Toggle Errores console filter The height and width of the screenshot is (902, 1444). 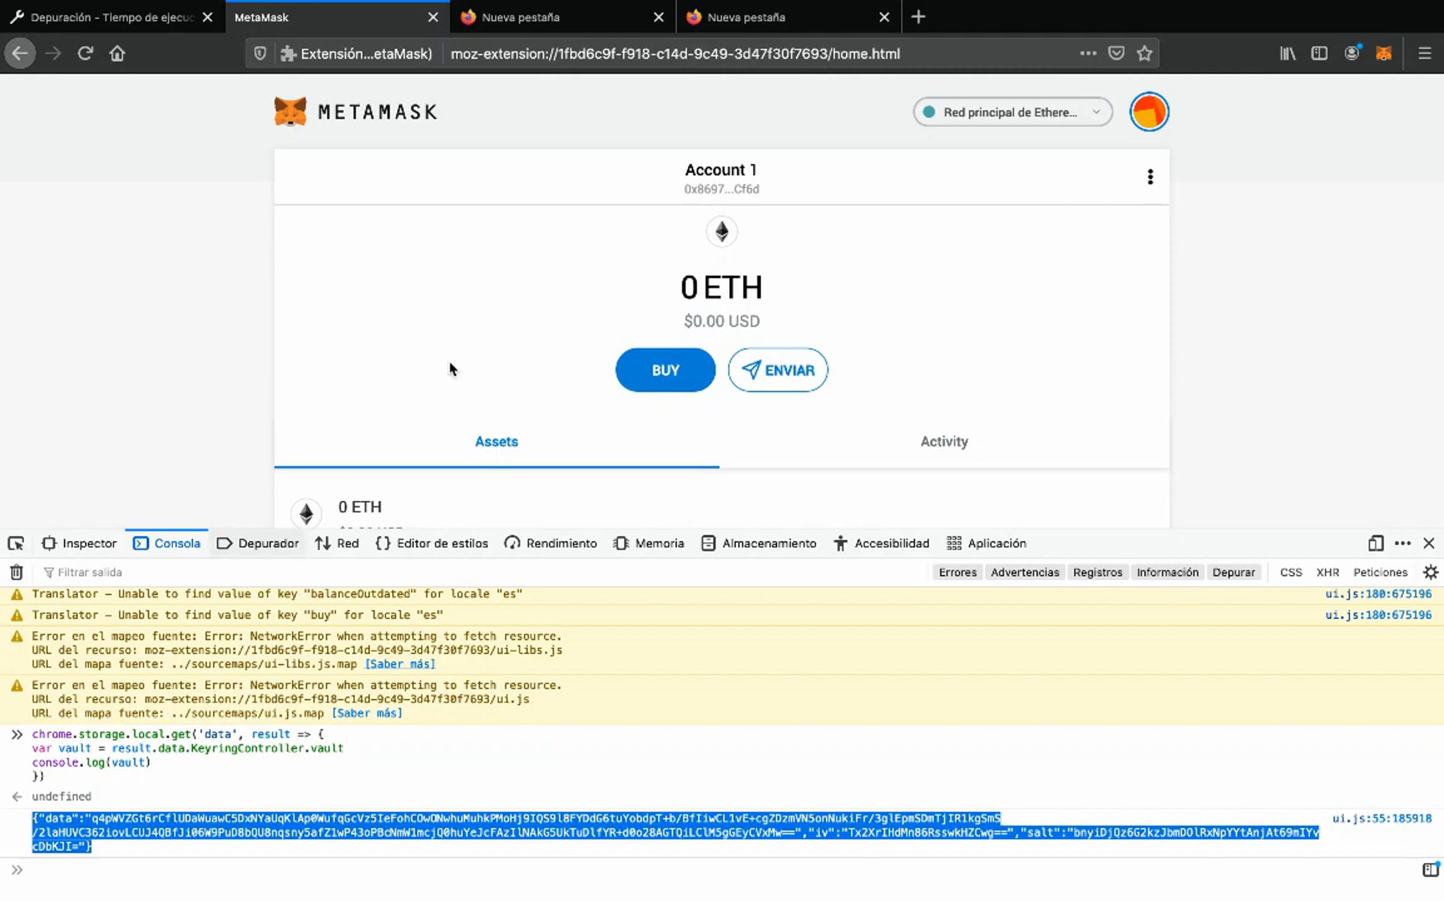(x=958, y=572)
